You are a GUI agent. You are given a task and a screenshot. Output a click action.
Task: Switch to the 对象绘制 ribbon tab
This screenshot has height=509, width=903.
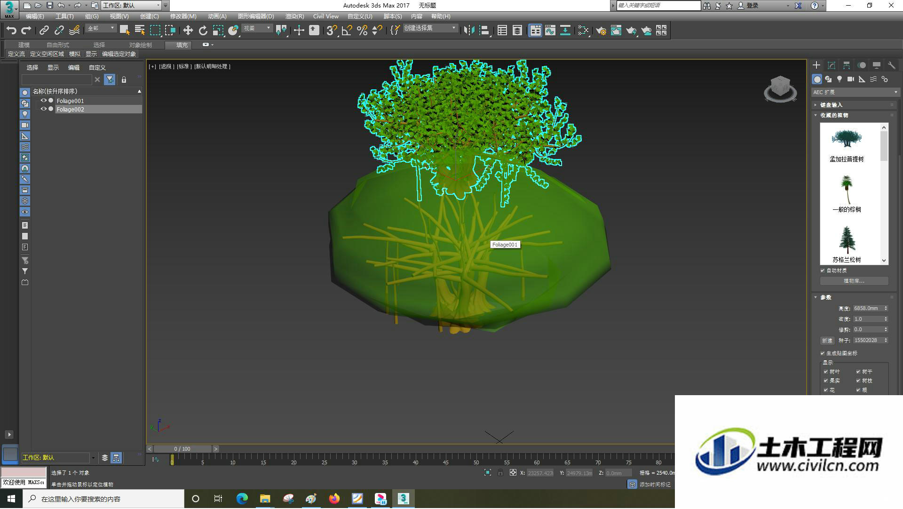click(x=140, y=45)
